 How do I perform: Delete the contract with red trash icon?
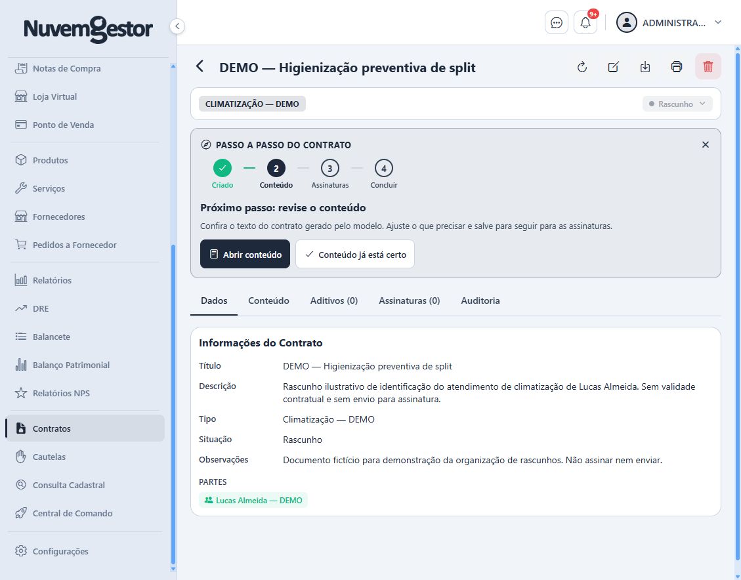708,67
